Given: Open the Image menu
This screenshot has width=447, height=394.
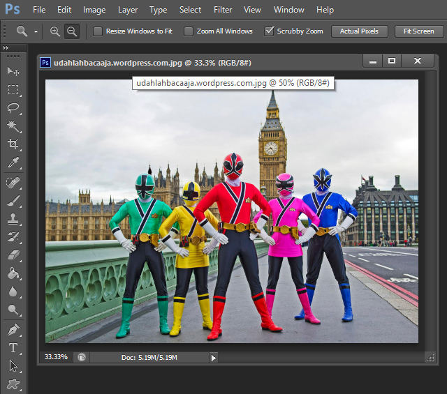Looking at the screenshot, I should 94,10.
